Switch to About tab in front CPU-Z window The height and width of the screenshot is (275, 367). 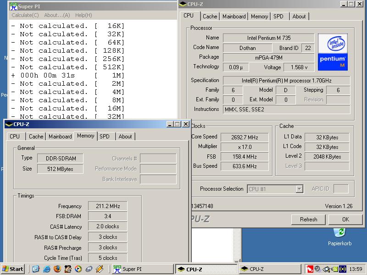click(x=125, y=136)
